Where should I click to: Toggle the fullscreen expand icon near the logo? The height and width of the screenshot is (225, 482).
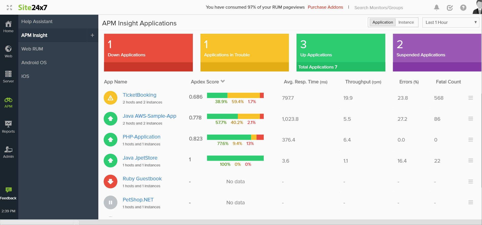pyautogui.click(x=9, y=8)
